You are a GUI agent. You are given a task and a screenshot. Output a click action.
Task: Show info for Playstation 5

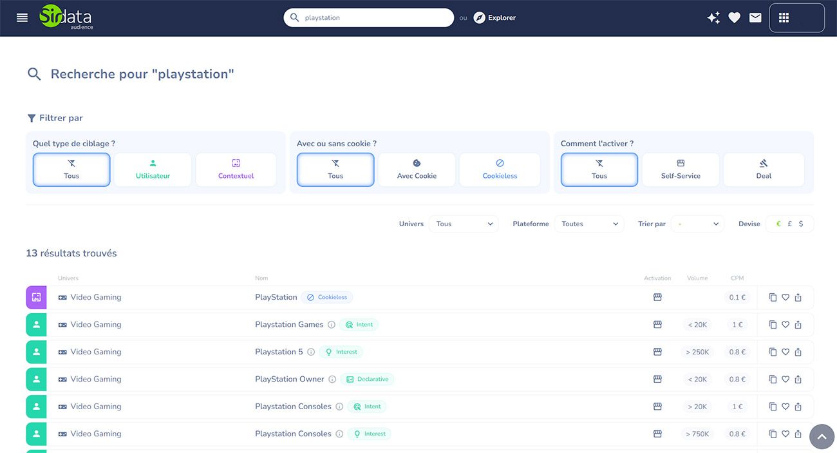pos(311,352)
